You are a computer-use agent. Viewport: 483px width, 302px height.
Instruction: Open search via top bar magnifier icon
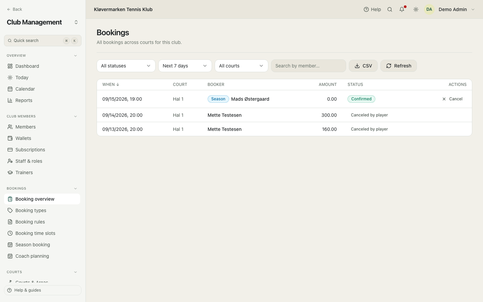(390, 9)
